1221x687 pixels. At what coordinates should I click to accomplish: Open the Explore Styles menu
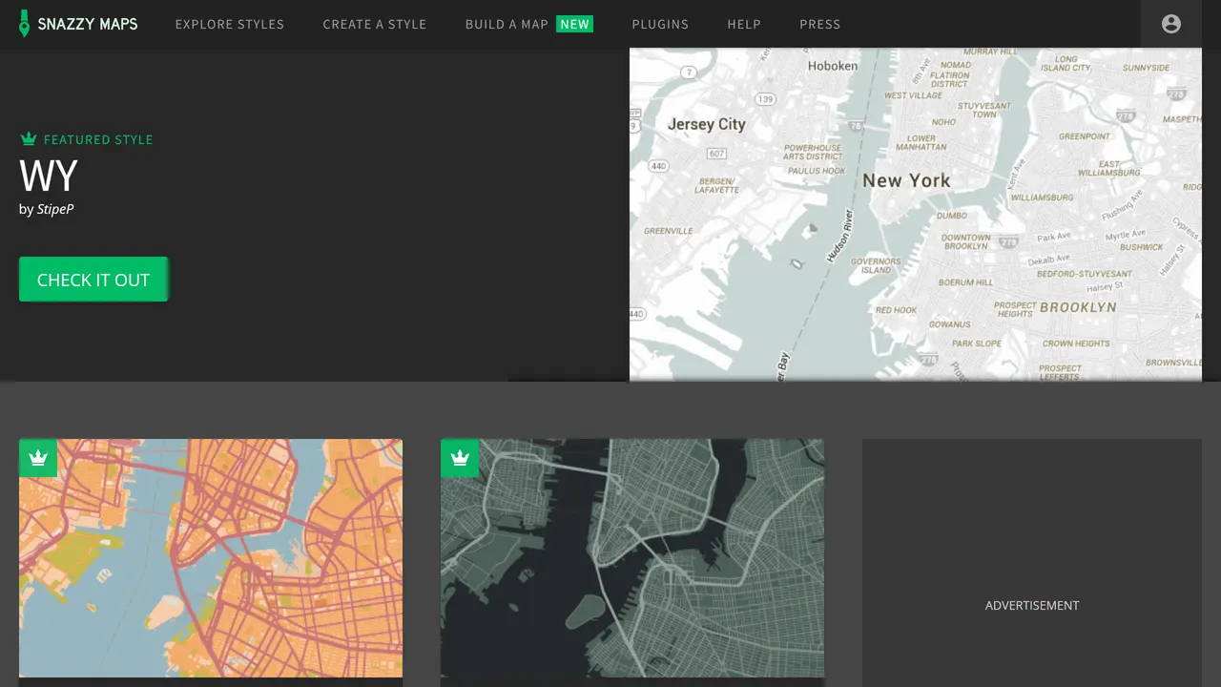coord(230,24)
